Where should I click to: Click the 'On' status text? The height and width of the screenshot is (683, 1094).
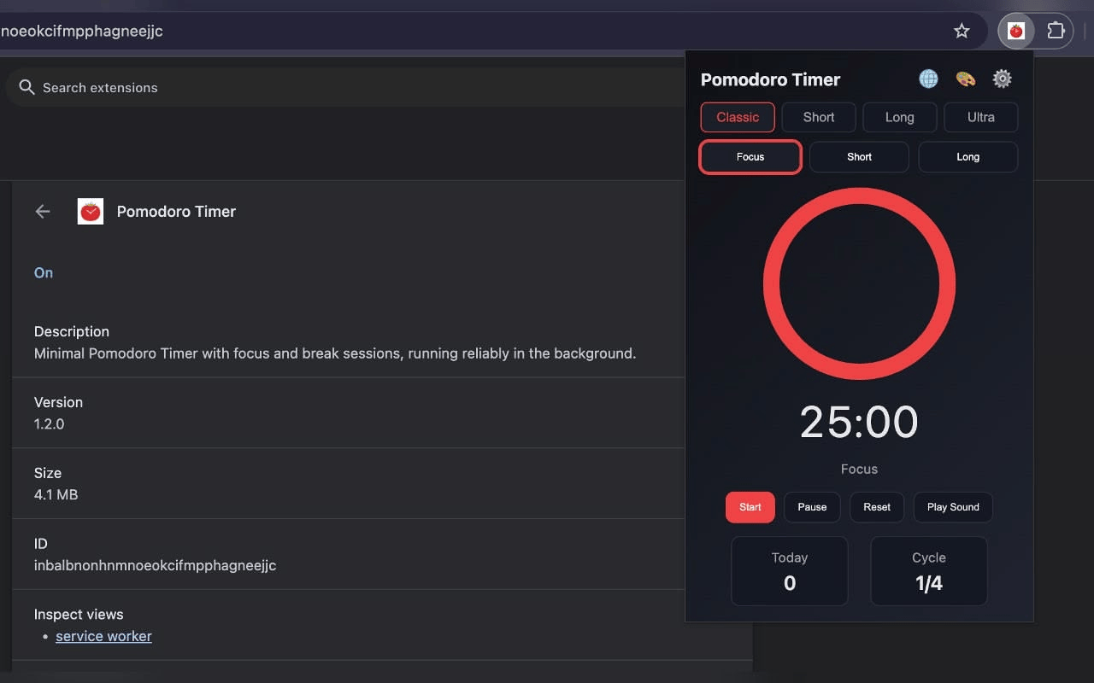click(44, 272)
